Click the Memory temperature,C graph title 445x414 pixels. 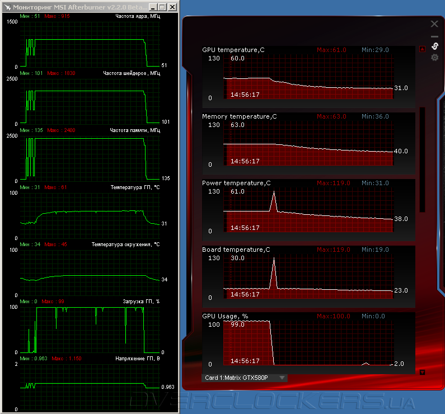pyautogui.click(x=239, y=116)
